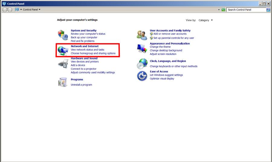272x162 pixels.
Task: Click Let Windows suggest settings link
Action: pyautogui.click(x=166, y=75)
